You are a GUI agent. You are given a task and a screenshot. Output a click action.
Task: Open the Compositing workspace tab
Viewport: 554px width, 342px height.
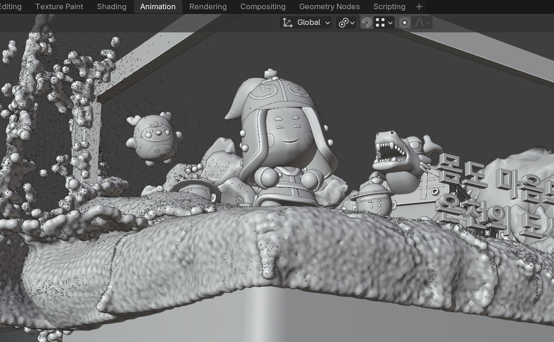click(x=263, y=6)
